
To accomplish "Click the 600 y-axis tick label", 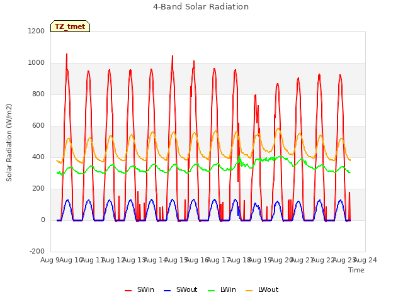I will click(x=38, y=126).
